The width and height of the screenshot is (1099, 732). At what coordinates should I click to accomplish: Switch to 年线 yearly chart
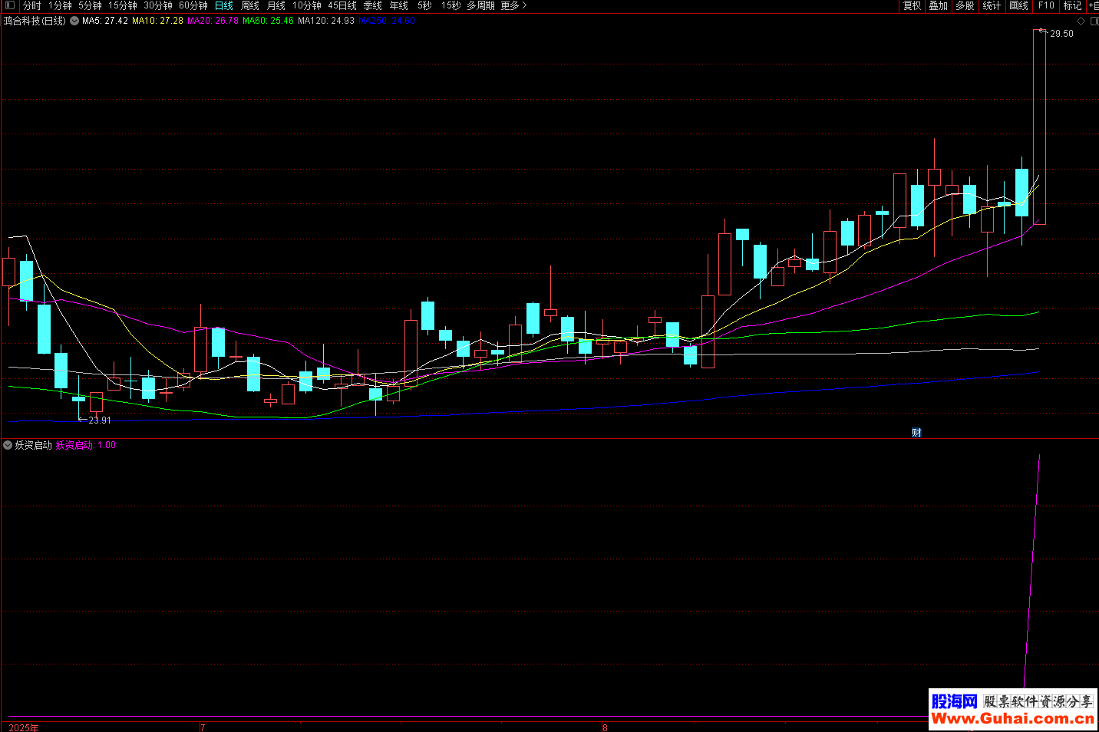399,5
